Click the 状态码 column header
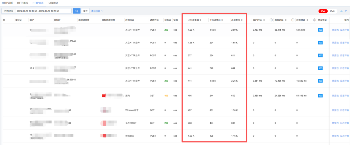 pyautogui.click(x=168, y=20)
